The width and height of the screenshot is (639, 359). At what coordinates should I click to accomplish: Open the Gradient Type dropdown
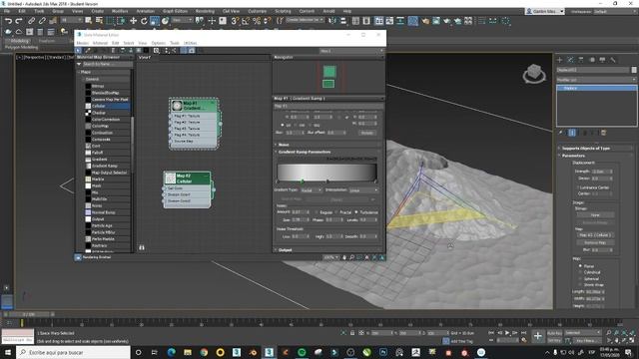(311, 190)
